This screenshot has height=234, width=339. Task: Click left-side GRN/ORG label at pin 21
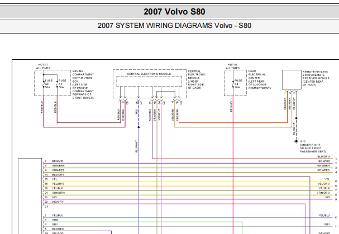[x=59, y=193]
